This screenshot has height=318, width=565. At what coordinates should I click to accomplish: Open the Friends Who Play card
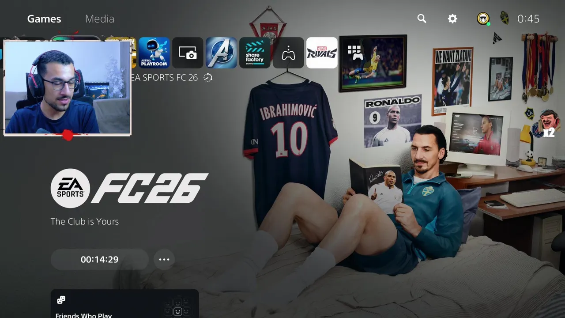pos(124,304)
